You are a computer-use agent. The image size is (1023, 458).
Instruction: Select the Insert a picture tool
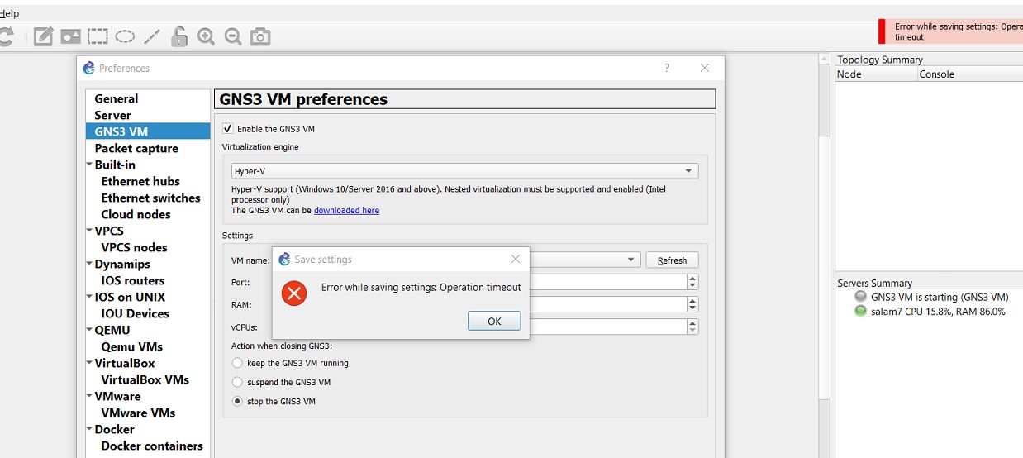(71, 36)
